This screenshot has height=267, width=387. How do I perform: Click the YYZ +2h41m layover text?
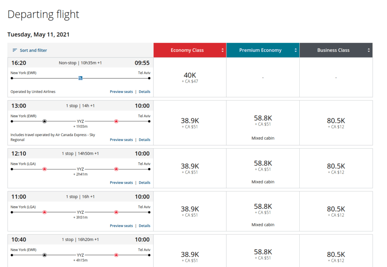80,172
